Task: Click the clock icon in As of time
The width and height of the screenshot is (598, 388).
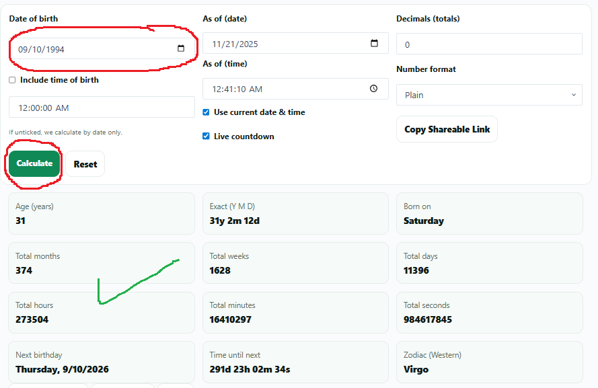Action: 374,88
